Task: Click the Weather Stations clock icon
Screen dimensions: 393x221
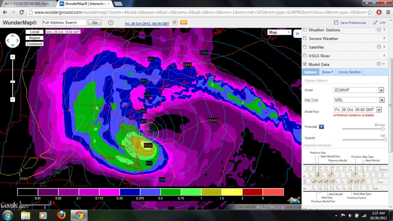Action: coord(379,30)
